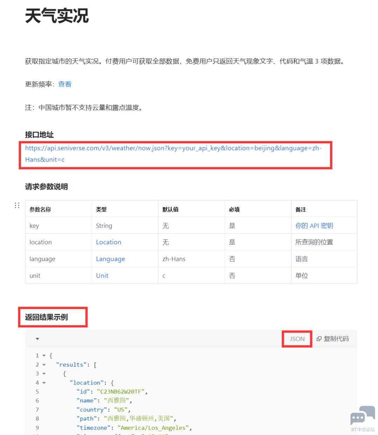
Task: Fold the object at code line 3
Action: (x=44, y=374)
